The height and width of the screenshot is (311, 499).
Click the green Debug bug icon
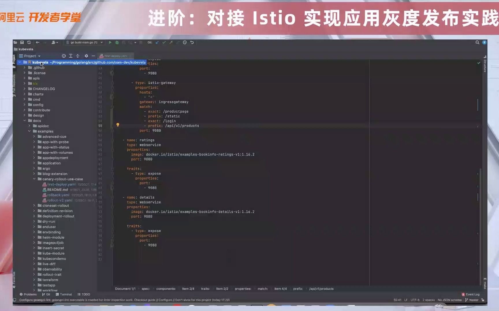pyautogui.click(x=117, y=42)
